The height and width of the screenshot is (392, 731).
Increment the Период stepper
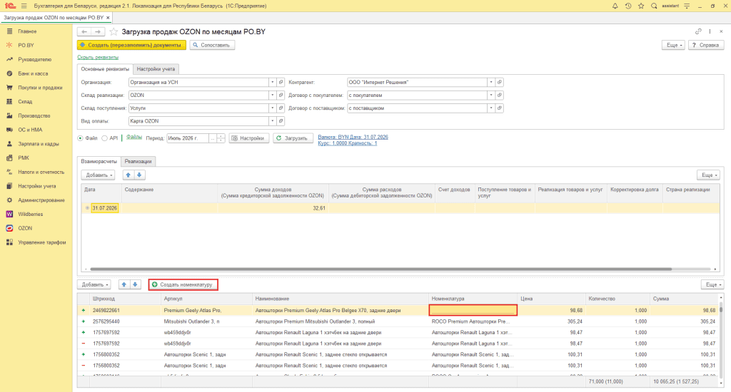click(x=221, y=136)
